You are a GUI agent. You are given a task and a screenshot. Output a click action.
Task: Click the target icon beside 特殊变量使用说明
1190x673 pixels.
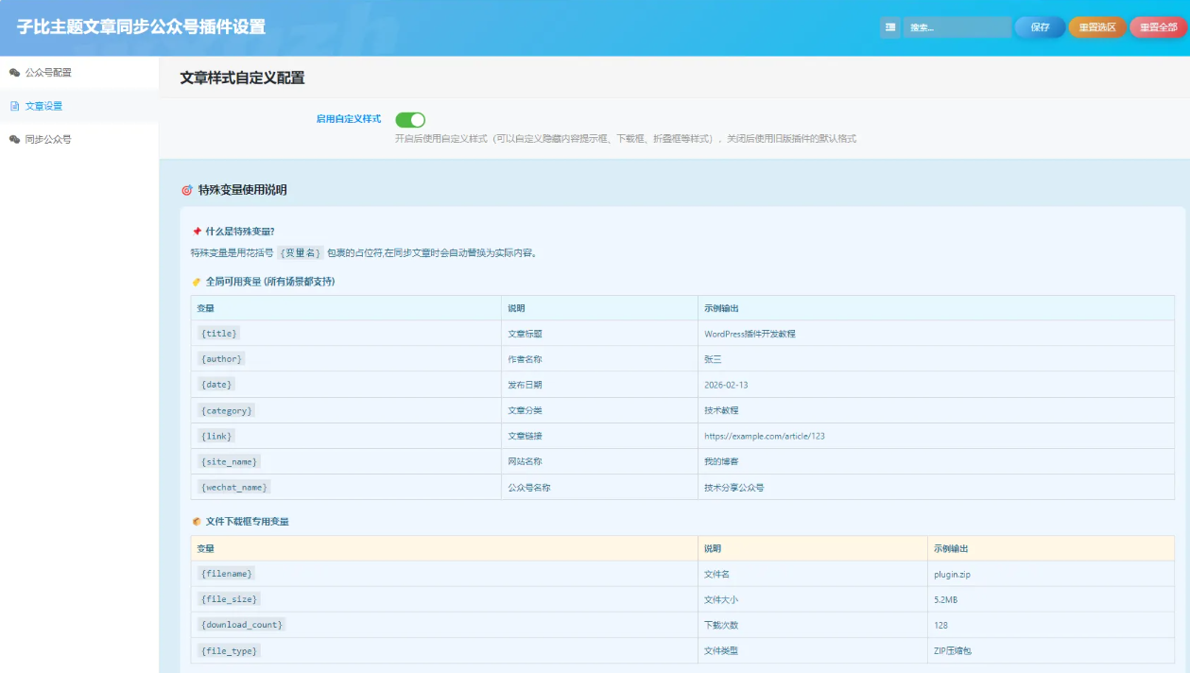(186, 190)
